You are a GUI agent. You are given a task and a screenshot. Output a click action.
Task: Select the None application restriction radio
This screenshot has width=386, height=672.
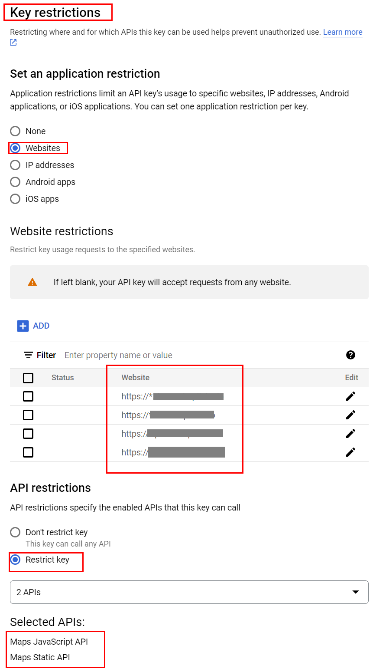[15, 131]
